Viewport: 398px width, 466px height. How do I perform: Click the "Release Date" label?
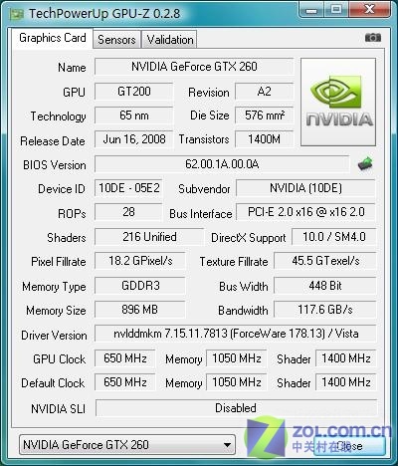pyautogui.click(x=53, y=141)
